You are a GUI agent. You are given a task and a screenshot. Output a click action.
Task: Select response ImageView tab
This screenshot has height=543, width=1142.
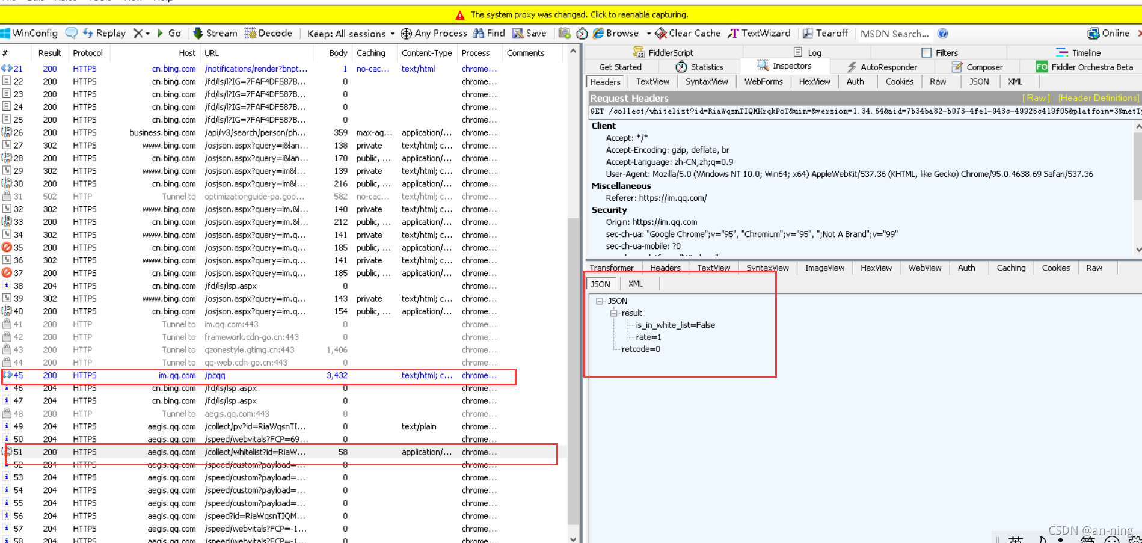coord(824,268)
